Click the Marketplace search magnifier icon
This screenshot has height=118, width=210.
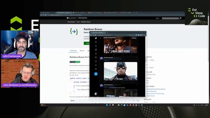pyautogui.click(x=180, y=18)
